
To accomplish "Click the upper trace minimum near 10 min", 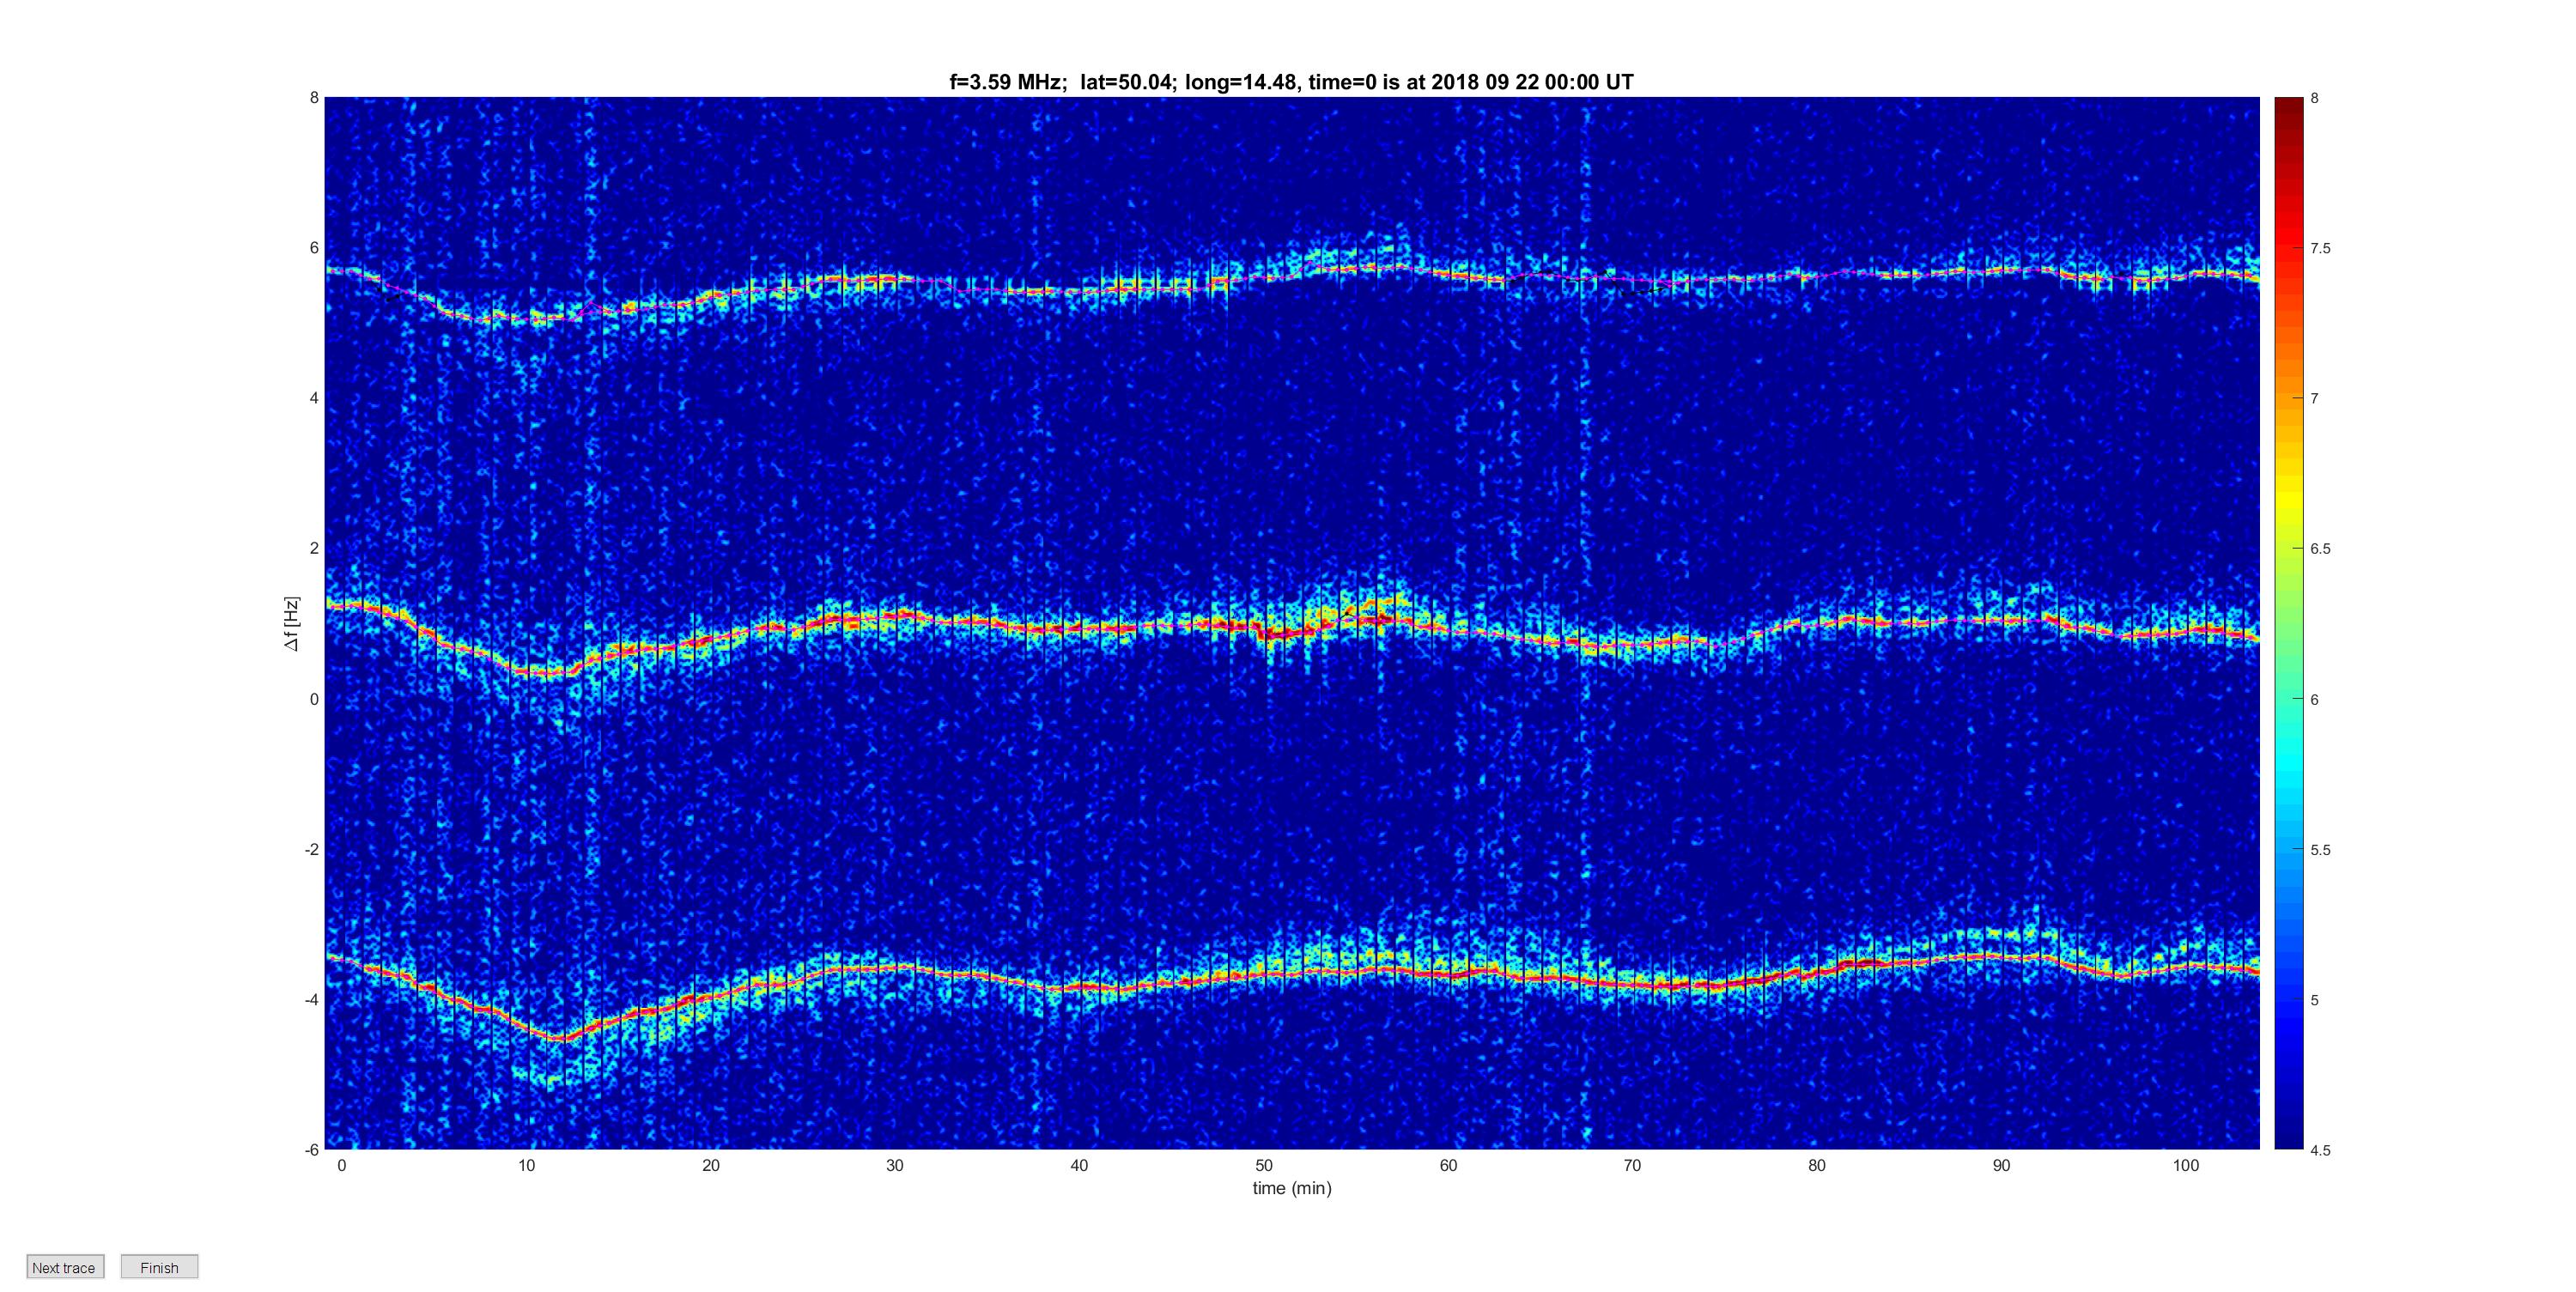I will pyautogui.click(x=526, y=319).
